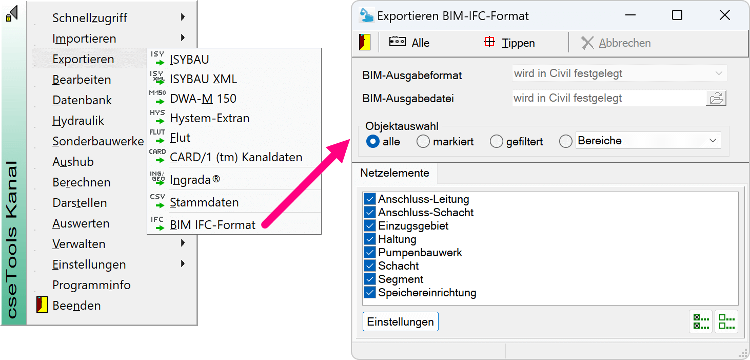The height and width of the screenshot is (360, 750).
Task: Choose the ISYBAU XML export entry
Action: pyautogui.click(x=203, y=79)
